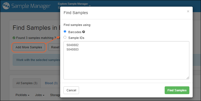Expand the Jobs dropdown menu
This screenshot has height=101, width=201.
[40, 95]
